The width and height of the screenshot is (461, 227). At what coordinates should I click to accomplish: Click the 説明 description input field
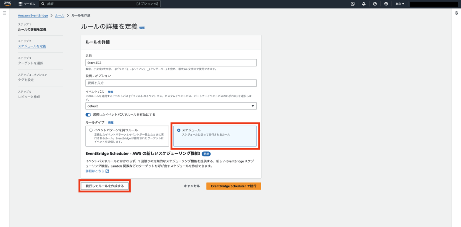(171, 83)
